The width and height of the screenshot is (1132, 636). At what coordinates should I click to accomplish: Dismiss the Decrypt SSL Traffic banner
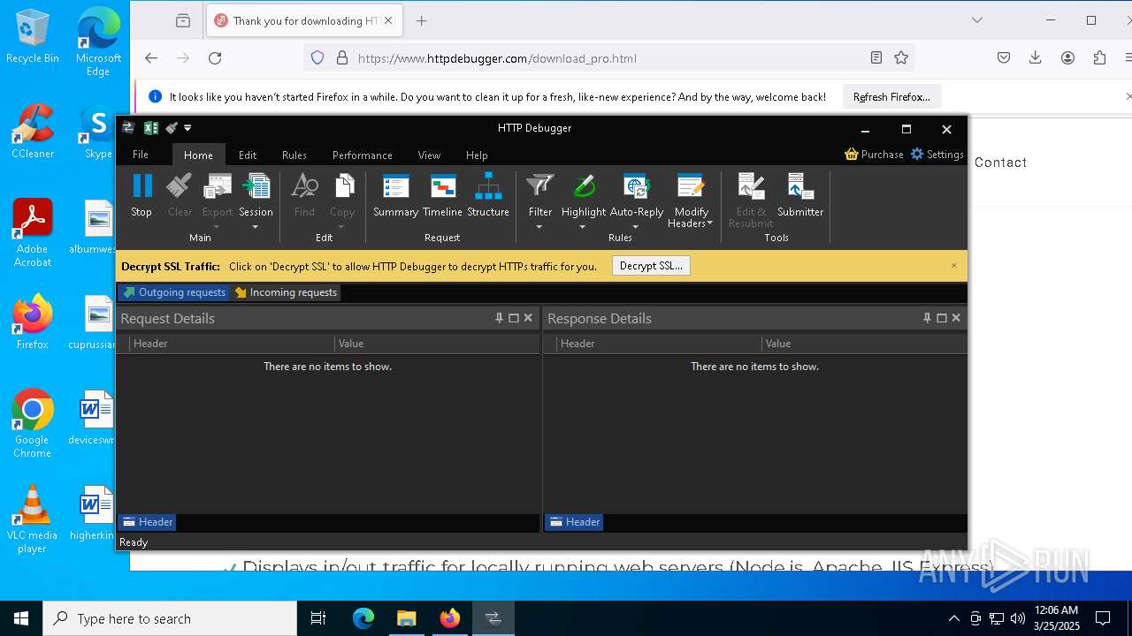(954, 266)
